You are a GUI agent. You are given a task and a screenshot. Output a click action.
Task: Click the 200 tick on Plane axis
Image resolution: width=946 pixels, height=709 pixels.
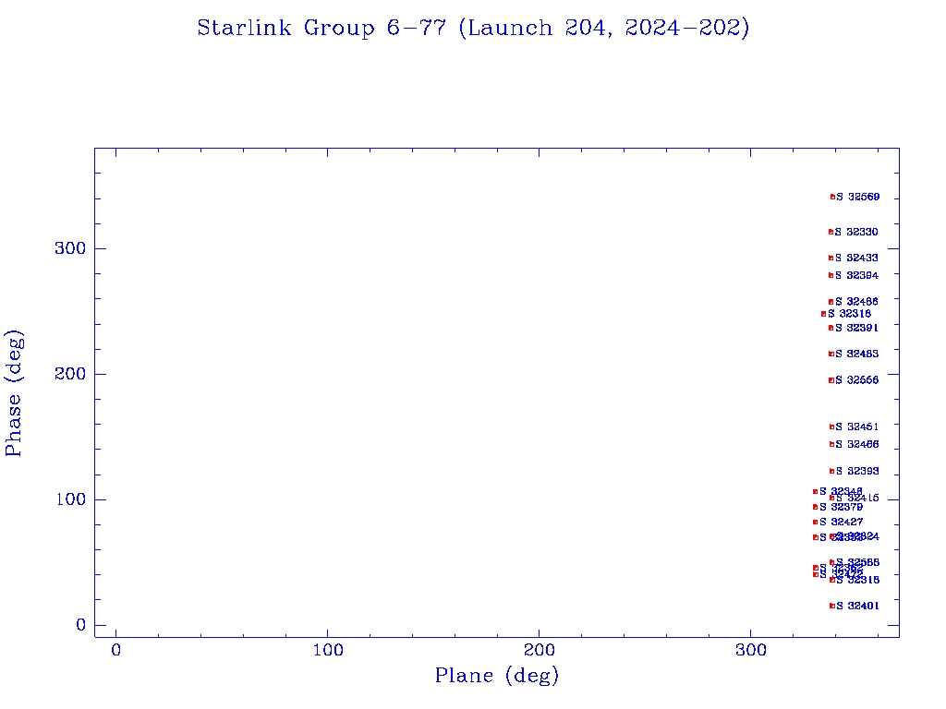[539, 650]
